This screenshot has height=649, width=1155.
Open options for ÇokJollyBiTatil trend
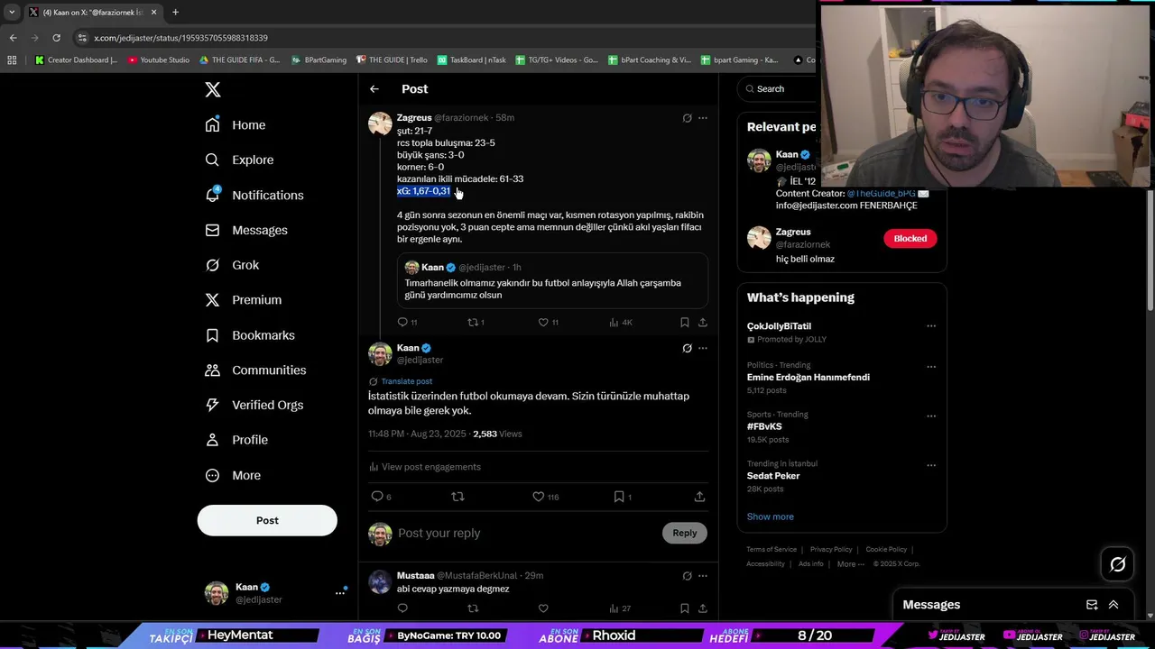click(931, 326)
